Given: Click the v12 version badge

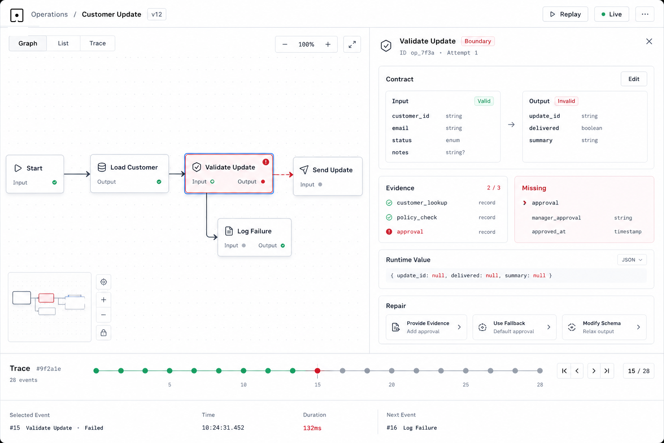Looking at the screenshot, I should 156,14.
